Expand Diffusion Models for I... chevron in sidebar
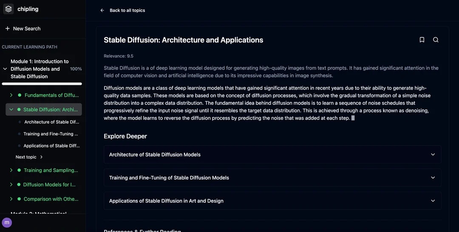Viewport: 459px width, 232px height. coord(11,184)
